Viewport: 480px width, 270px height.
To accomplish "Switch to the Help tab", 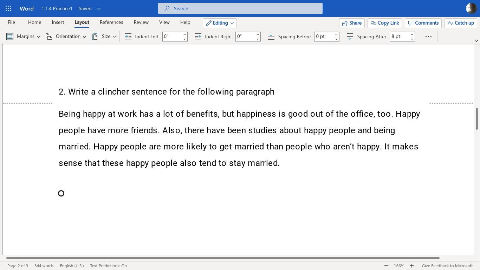I will point(185,22).
